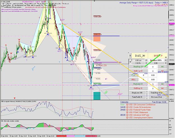Viewport: 175px width, 138px height.
Task: Click the Calendar heading
Action: (x=124, y=102)
